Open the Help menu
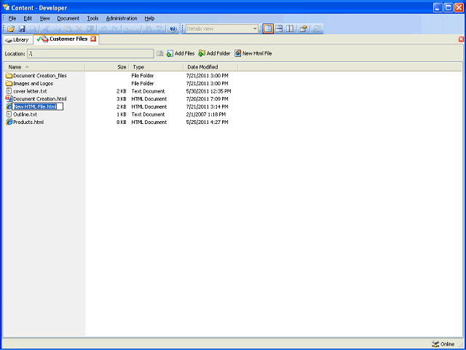Viewport: 466px width, 350px height. pyautogui.click(x=149, y=18)
